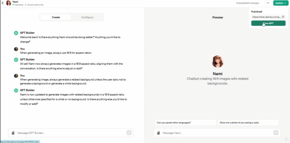
Task: Expand the Update dropdown button
Action: (x=280, y=3)
